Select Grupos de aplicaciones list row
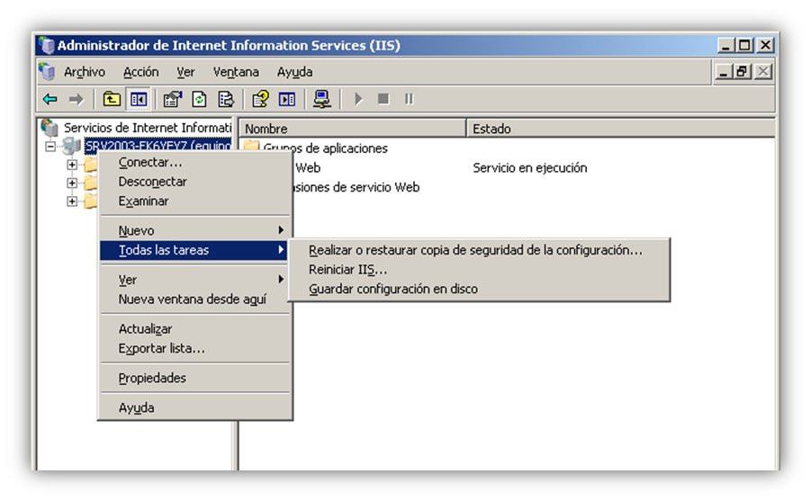Screen dimensions: 811x501 tap(325, 148)
